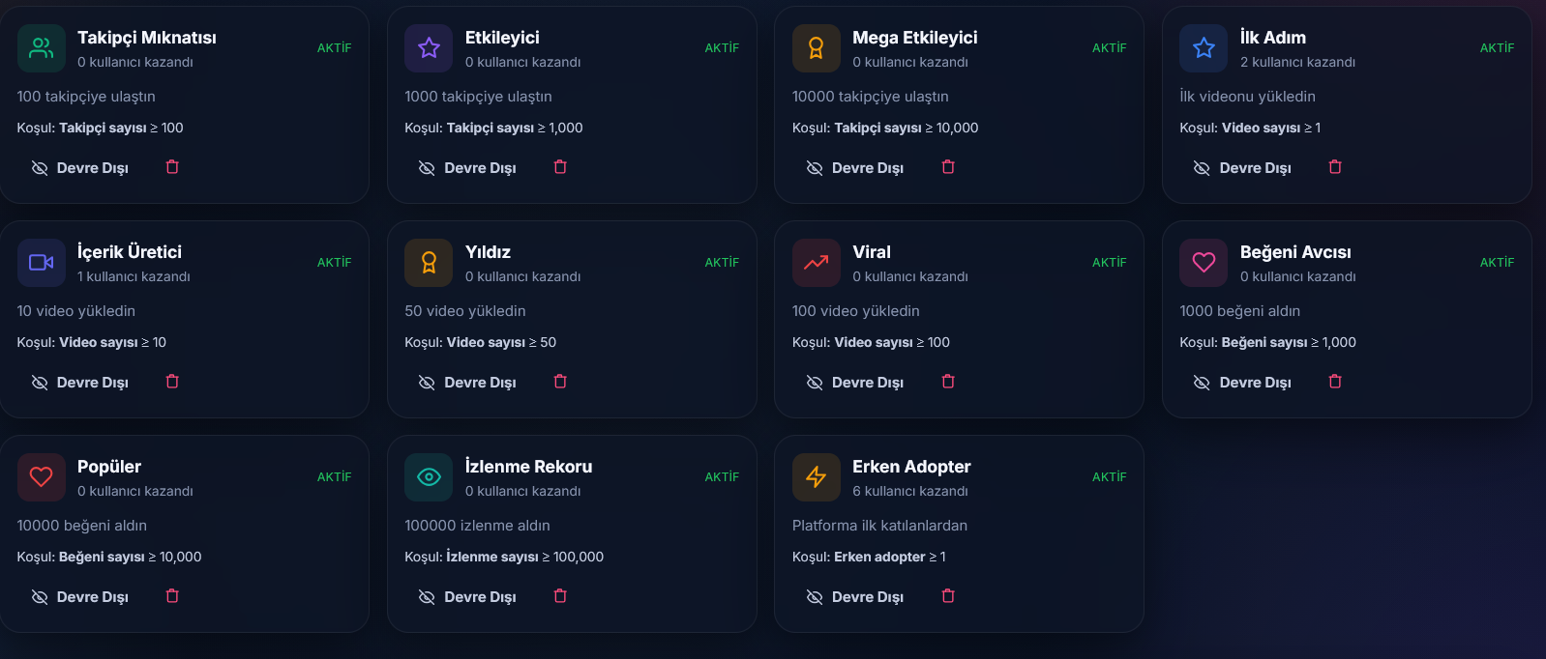Toggle Devre Dışı on Yıldız badge
The height and width of the screenshot is (659, 1546).
click(x=467, y=383)
